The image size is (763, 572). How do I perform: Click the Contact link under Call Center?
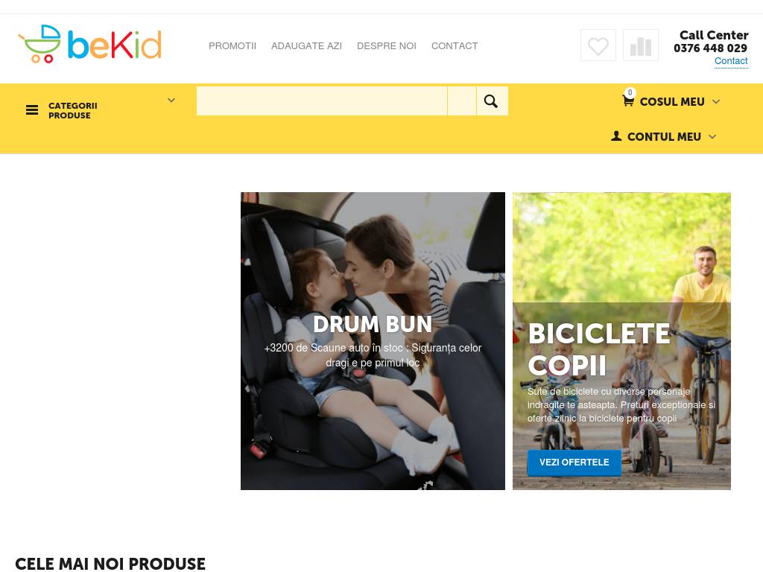coord(731,61)
